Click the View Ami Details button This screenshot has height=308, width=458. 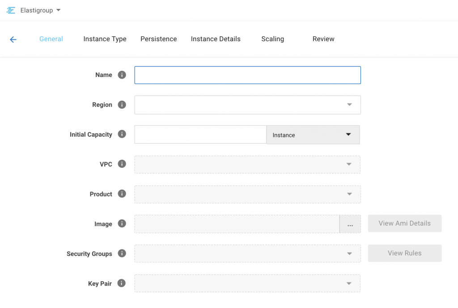pos(404,223)
